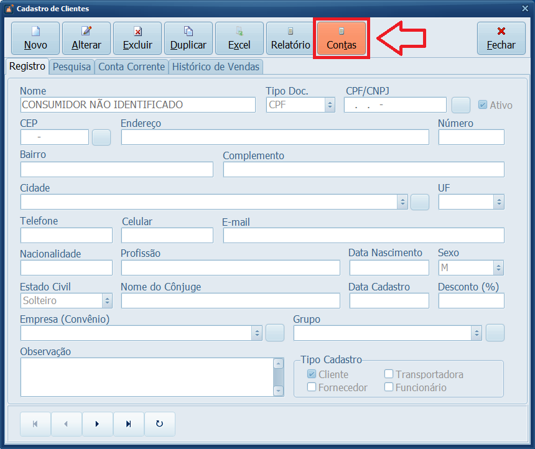535x449 pixels.
Task: Open the highlighted Contas button
Action: [x=342, y=38]
